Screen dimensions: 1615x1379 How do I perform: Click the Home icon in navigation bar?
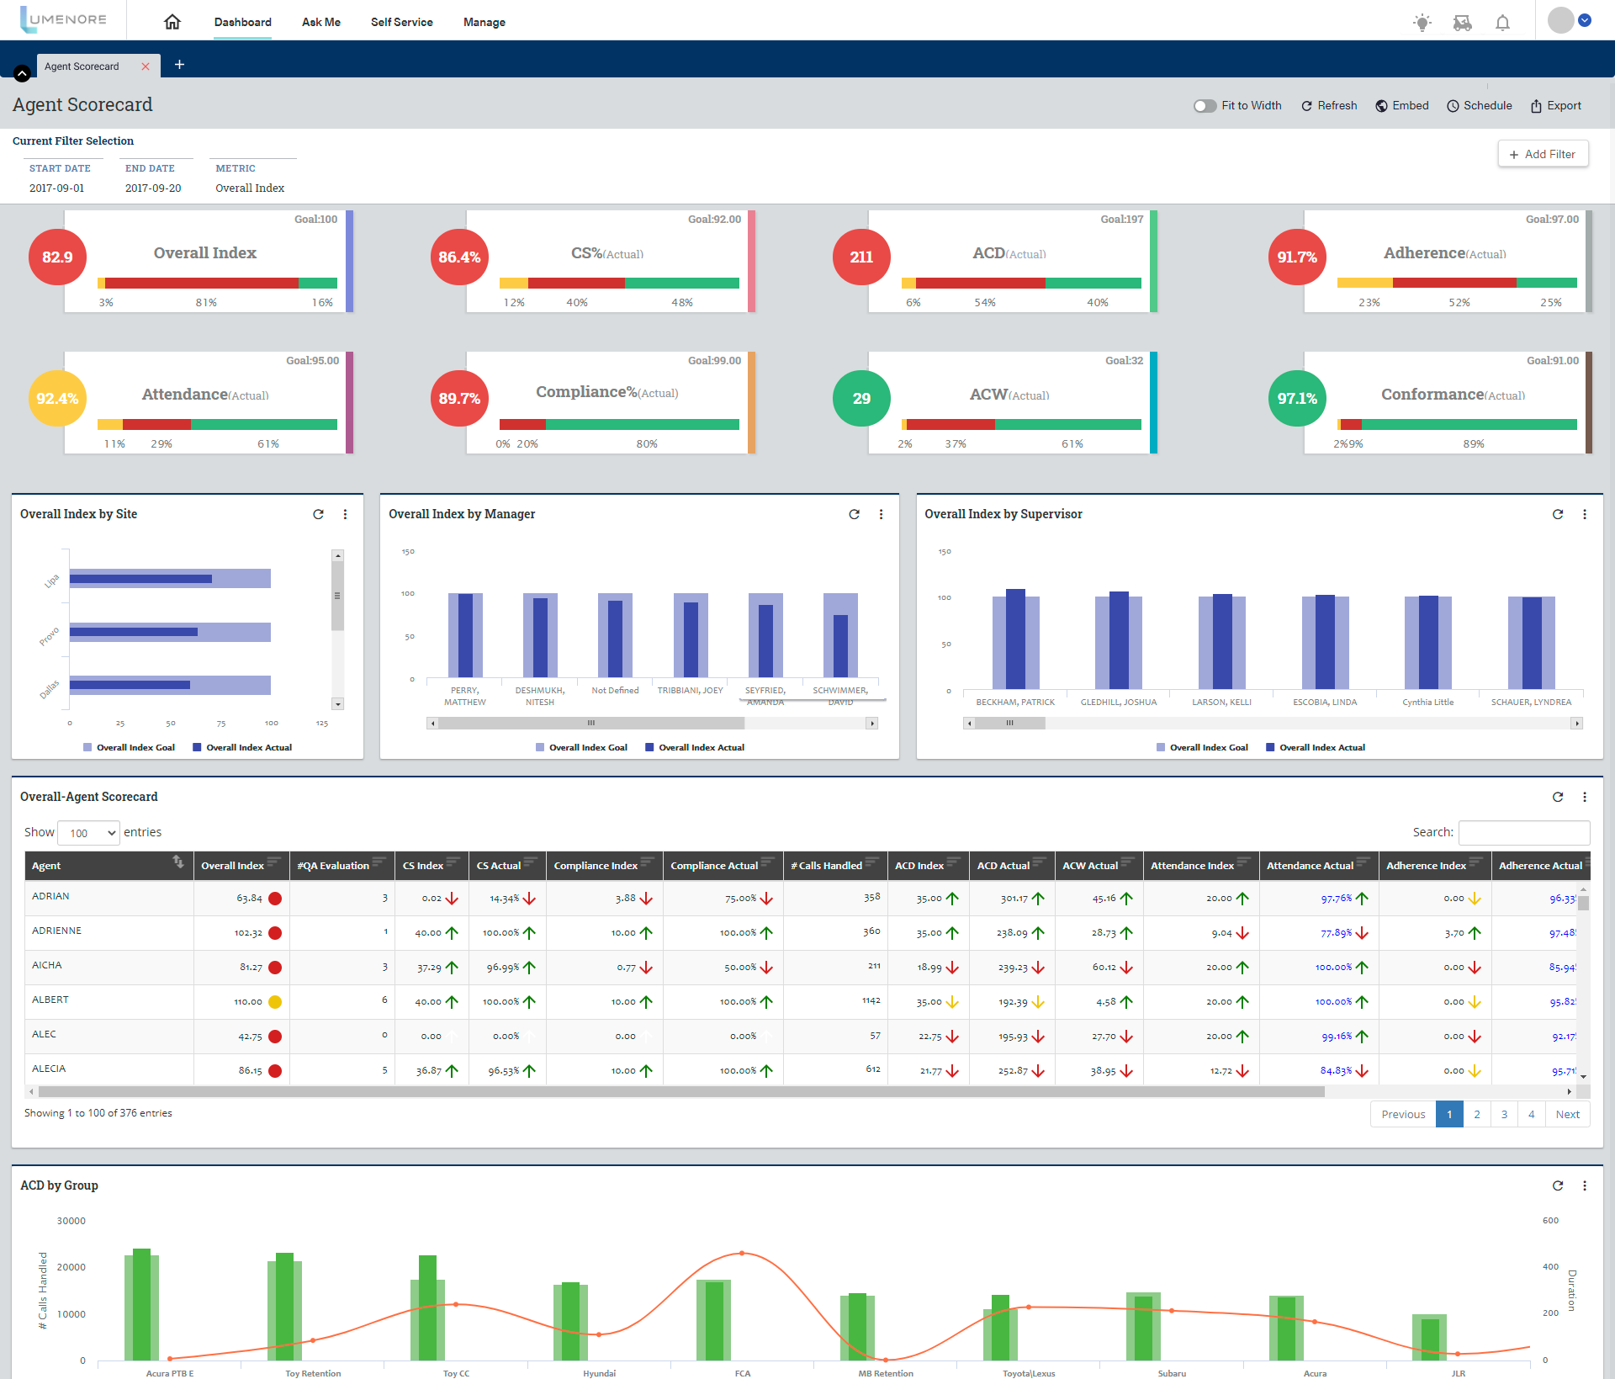coord(172,22)
